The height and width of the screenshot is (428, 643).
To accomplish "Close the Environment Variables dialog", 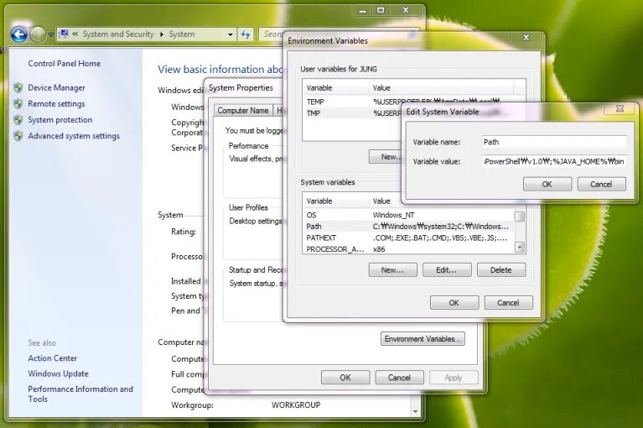I will pyautogui.click(x=526, y=38).
